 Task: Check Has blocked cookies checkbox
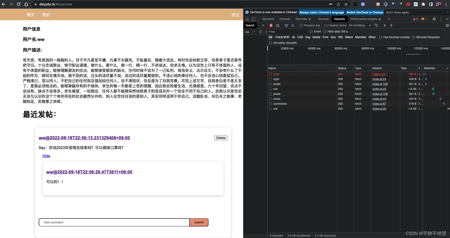coord(380,37)
